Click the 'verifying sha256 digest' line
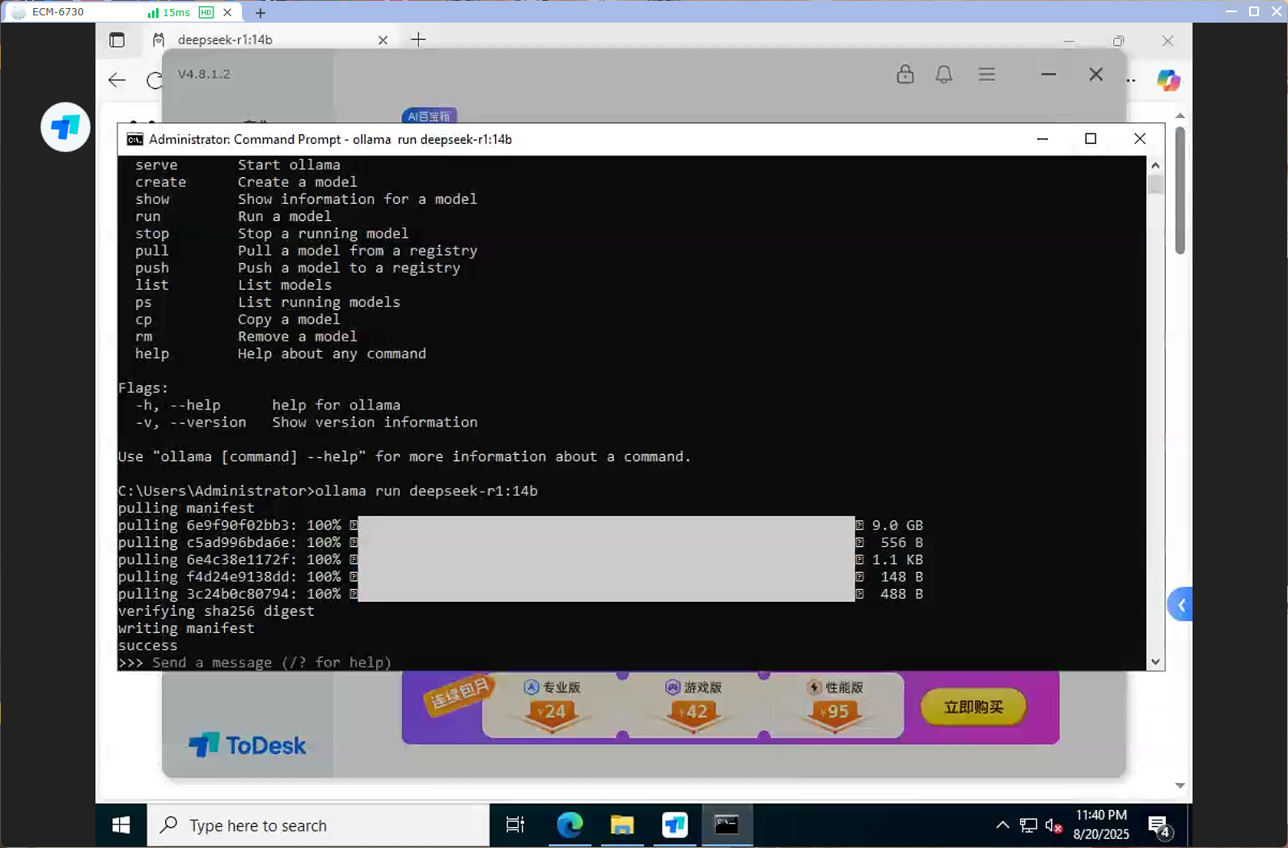1288x848 pixels. coord(216,611)
